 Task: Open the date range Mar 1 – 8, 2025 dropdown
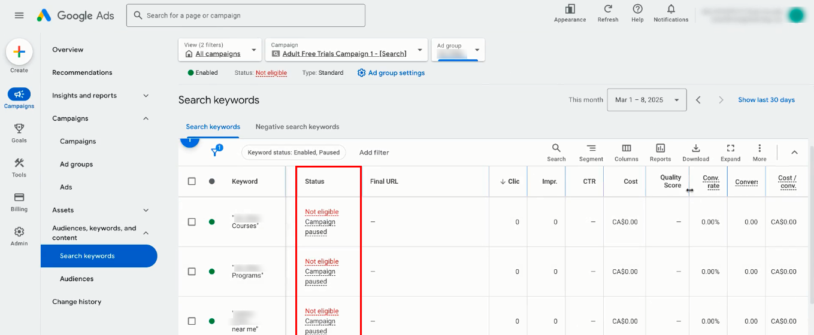(x=646, y=100)
